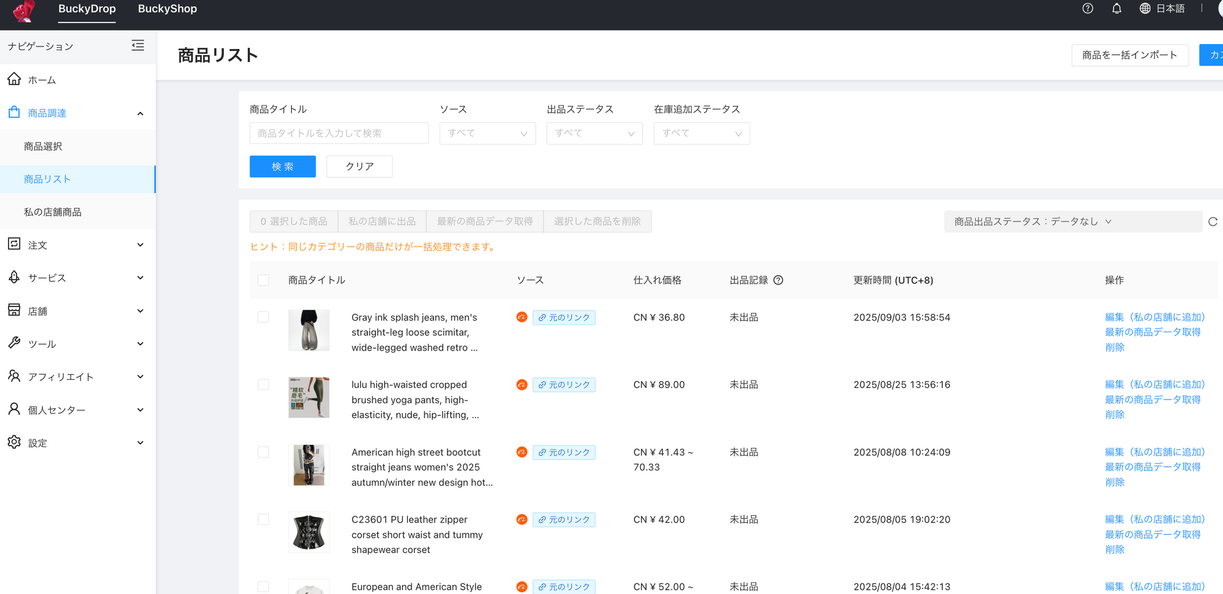Click the 店舗 store icon
Image resolution: width=1223 pixels, height=594 pixels.
(x=14, y=310)
